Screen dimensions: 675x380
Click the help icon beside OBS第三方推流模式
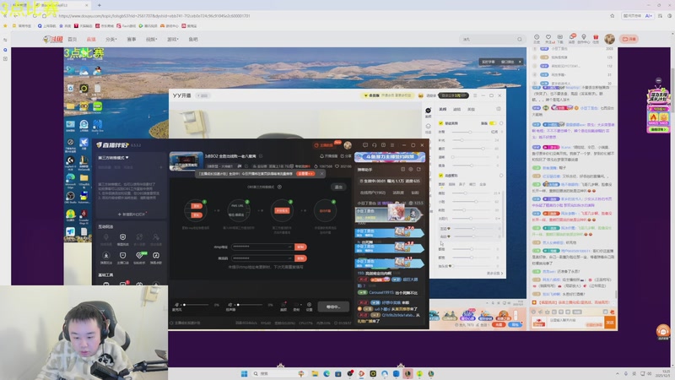point(279,187)
